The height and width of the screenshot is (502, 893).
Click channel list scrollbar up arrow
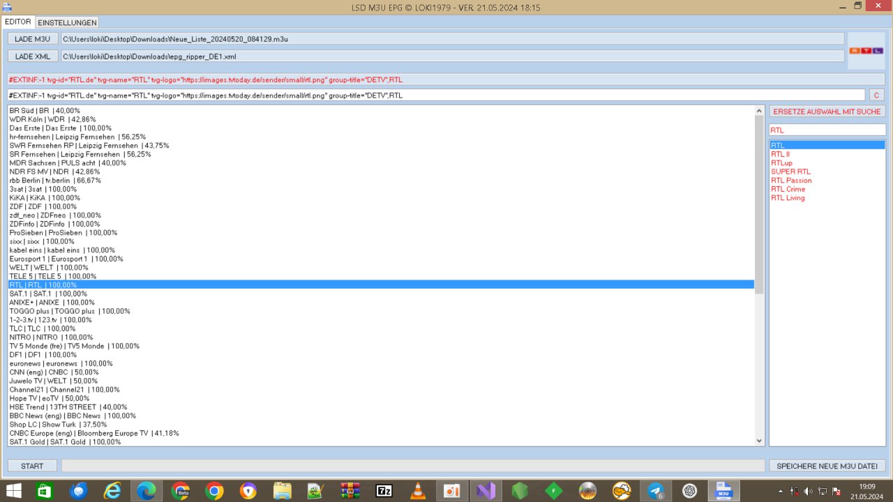pos(760,110)
